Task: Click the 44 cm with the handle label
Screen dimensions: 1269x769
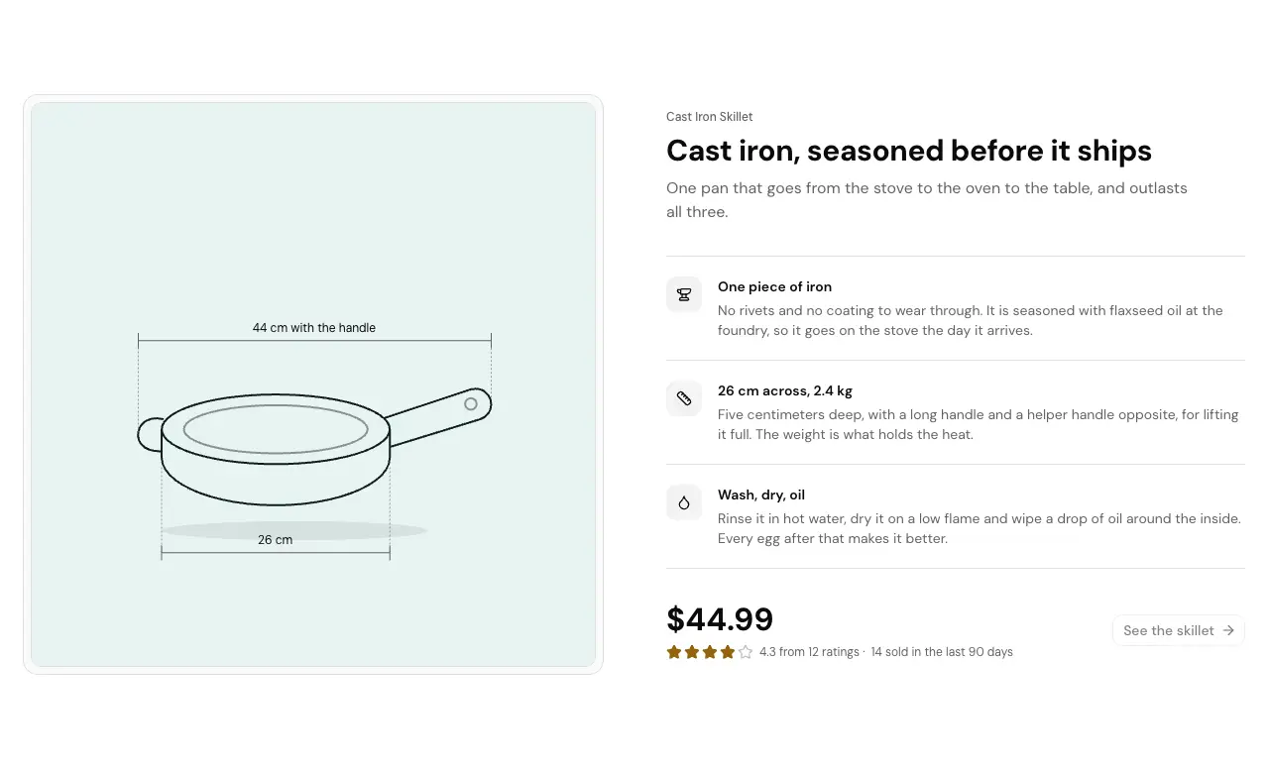Action: tap(314, 328)
